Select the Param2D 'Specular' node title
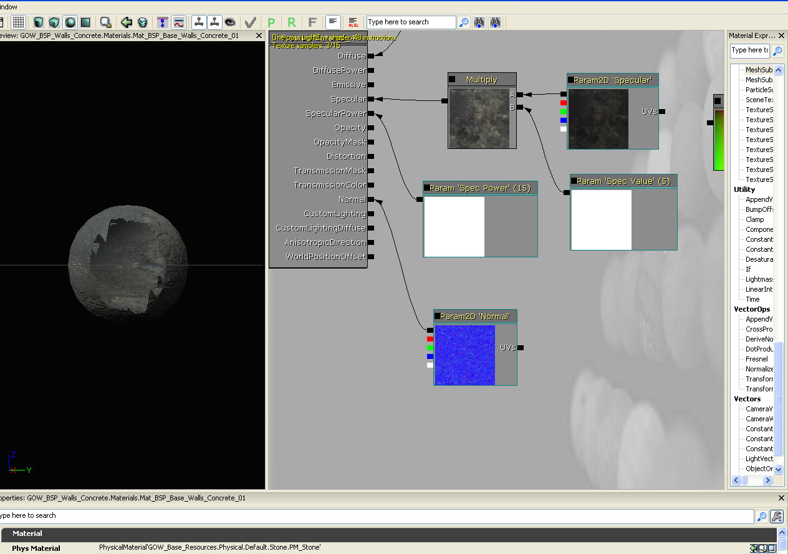788x554 pixels. pyautogui.click(x=613, y=80)
